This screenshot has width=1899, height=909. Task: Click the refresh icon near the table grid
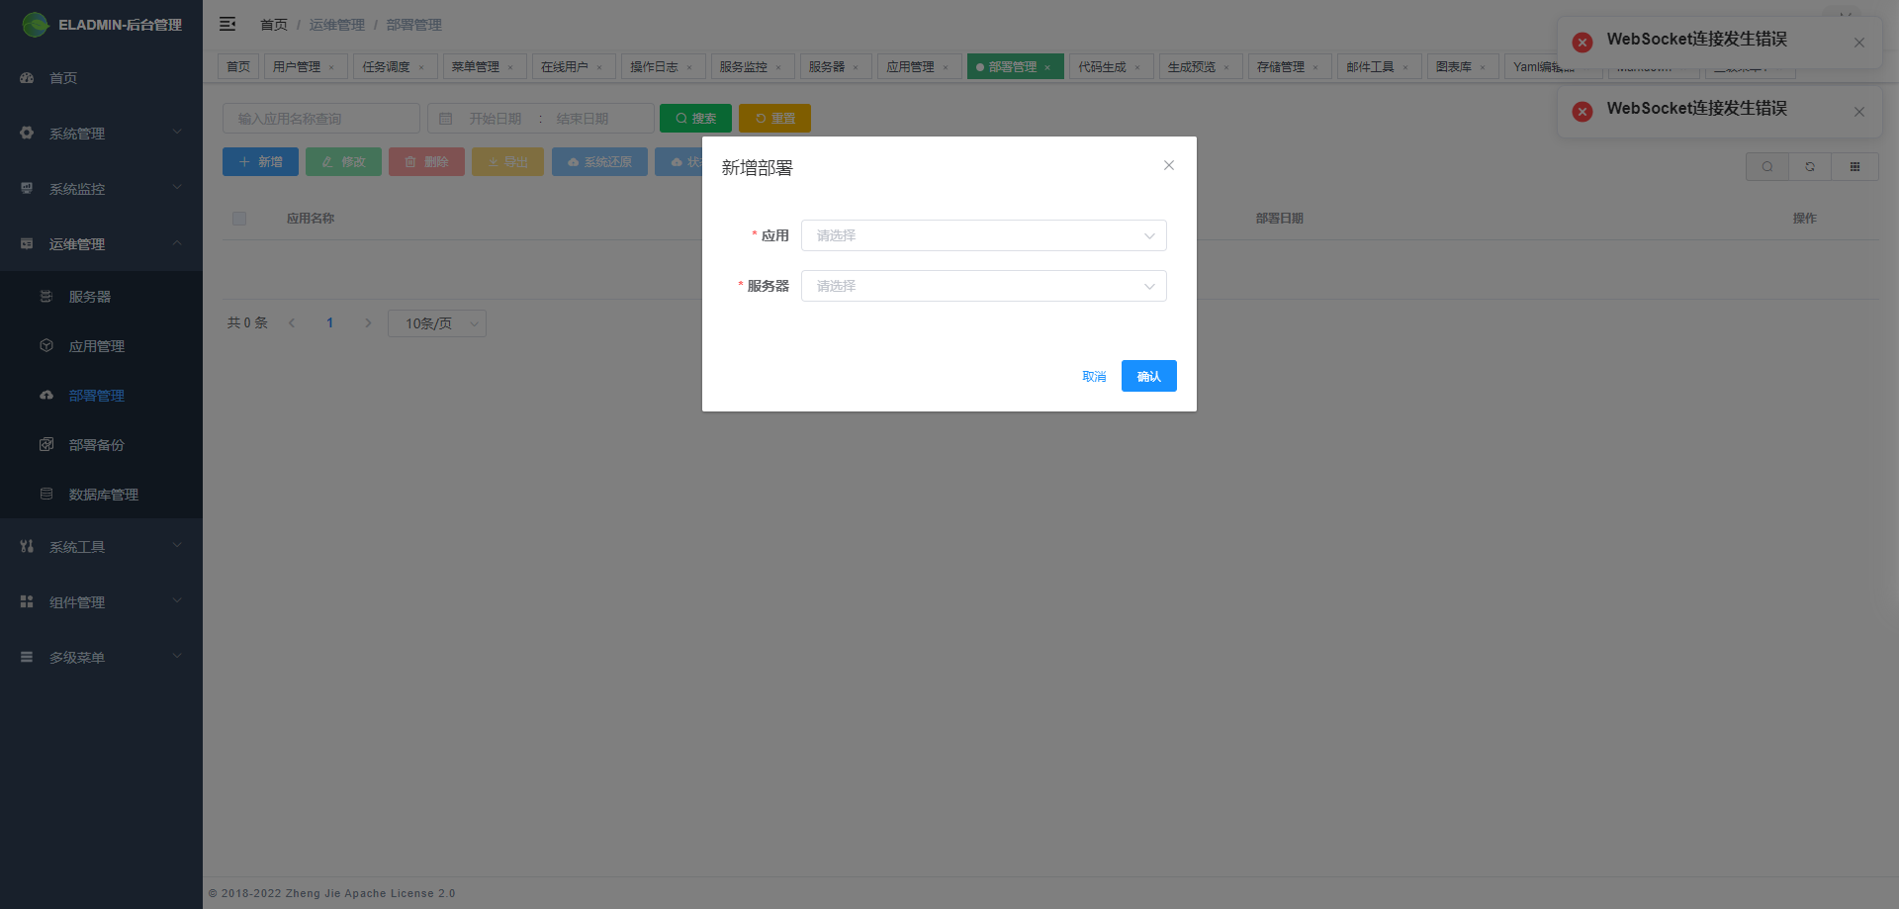point(1810,166)
